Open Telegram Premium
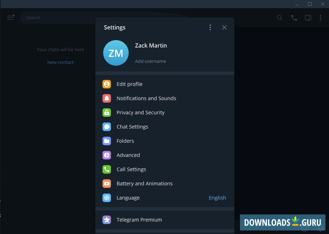Screen dimensions: 329x234 (x=165, y=220)
